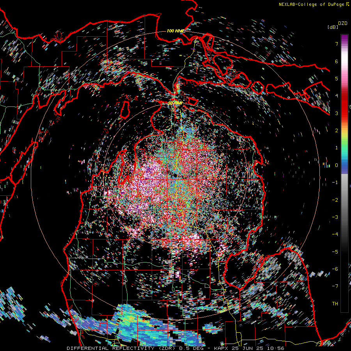Image resolution: width=351 pixels, height=351 pixels.
Task: Click the "4" value on color scale
Action: [337, 96]
